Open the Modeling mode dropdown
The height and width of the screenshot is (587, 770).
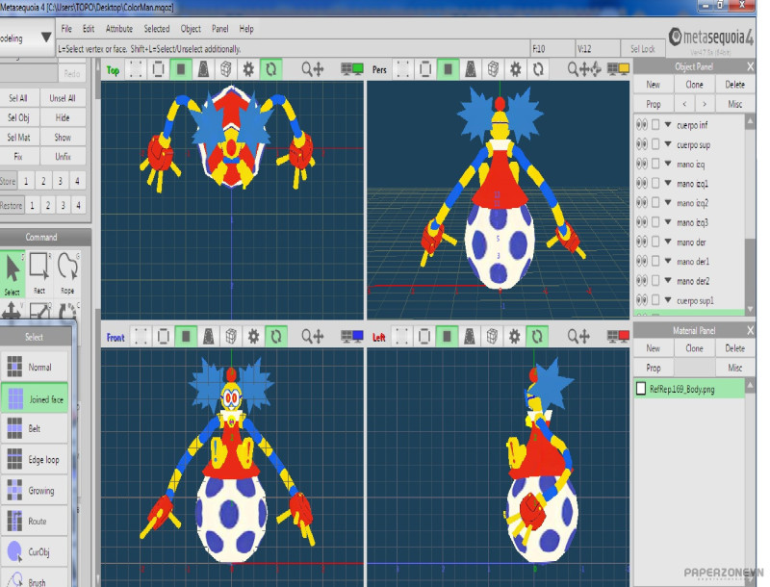click(x=45, y=38)
